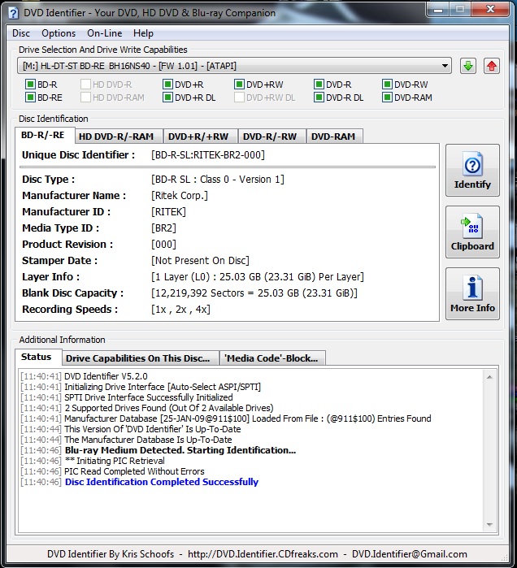The image size is (517, 568).
Task: Toggle the DVD-R DL capability checkbox
Action: pos(319,98)
